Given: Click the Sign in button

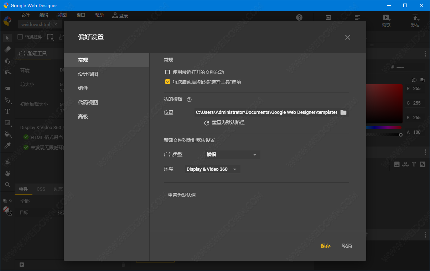Looking at the screenshot, I should coord(120,16).
